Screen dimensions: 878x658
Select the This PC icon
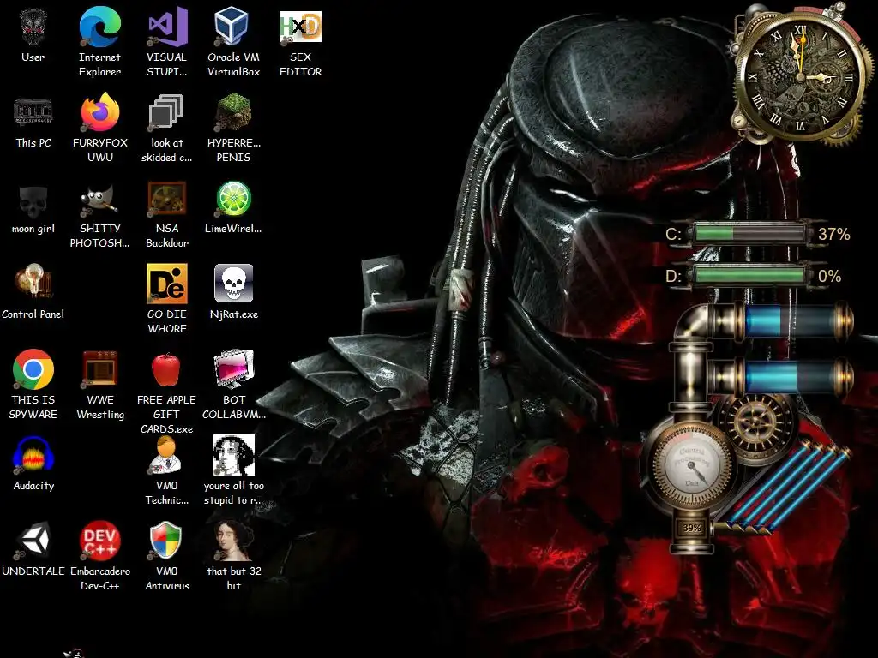[33, 112]
